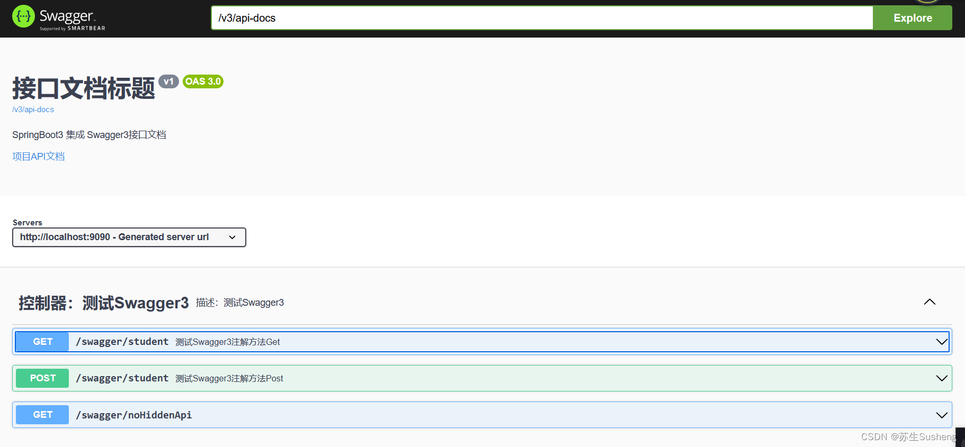Open the /v3/api-docs link under title
Screen dimensions: 965x447
33,110
